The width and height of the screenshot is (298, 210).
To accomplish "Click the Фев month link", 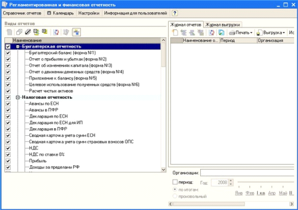I will (x=250, y=193).
